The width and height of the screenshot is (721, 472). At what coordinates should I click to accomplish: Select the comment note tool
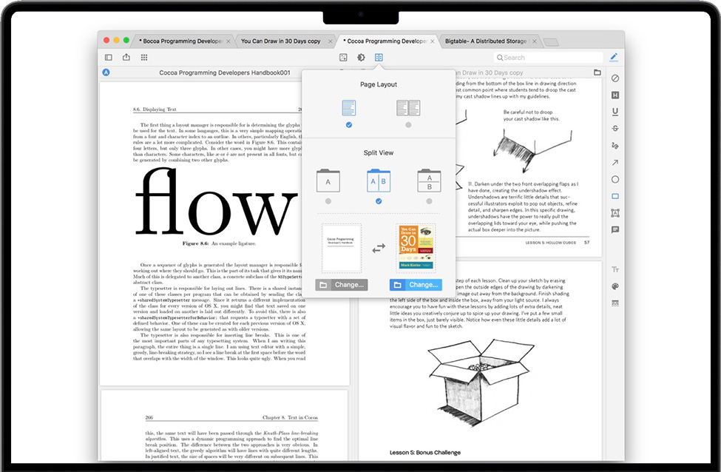point(615,229)
